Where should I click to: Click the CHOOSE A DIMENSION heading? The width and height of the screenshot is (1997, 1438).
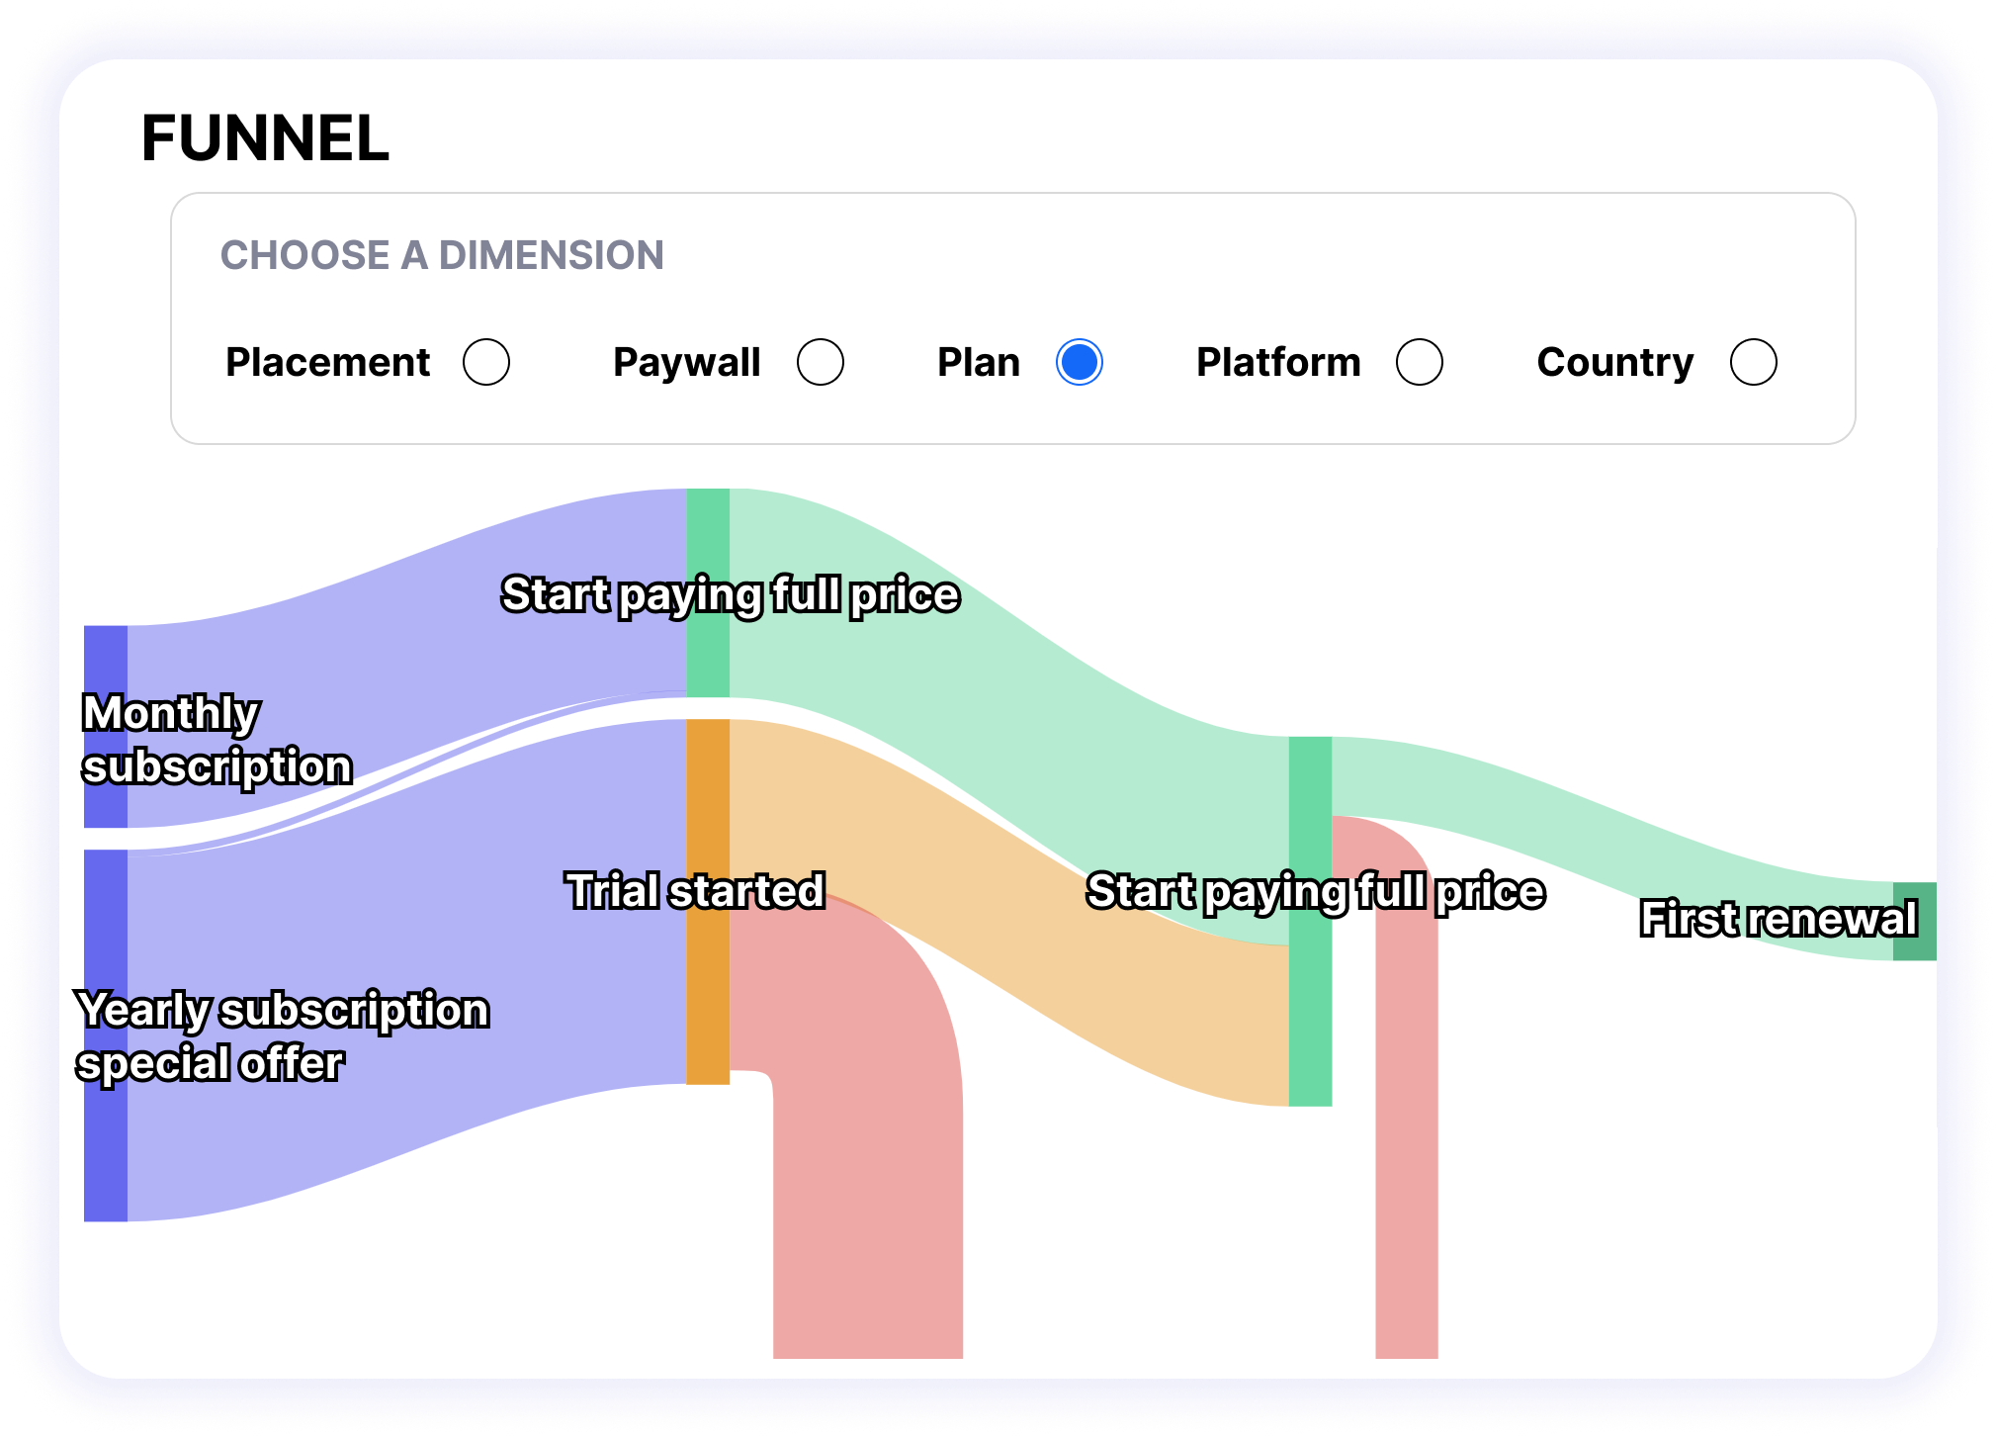click(442, 255)
